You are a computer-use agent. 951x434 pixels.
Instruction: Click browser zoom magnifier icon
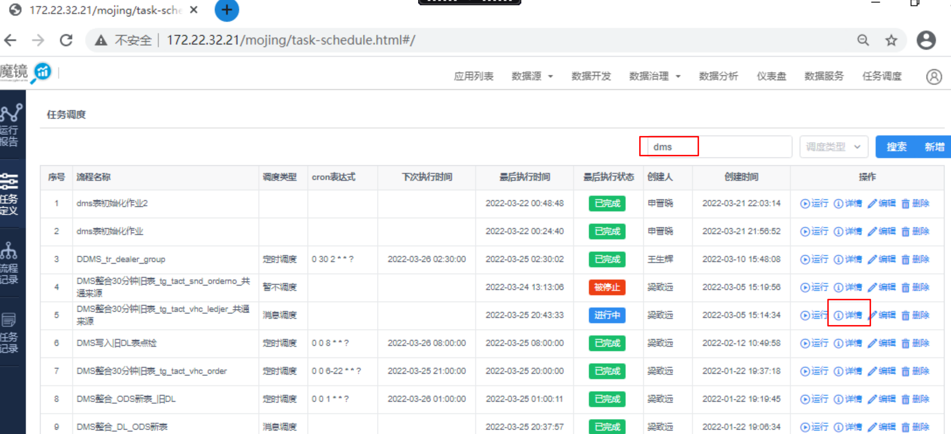tap(863, 40)
